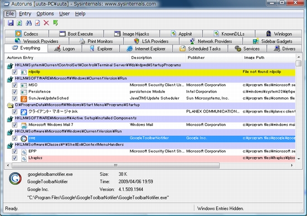This screenshot has height=216, width=307.
Task: Open the Options menu
Action: [45, 14]
